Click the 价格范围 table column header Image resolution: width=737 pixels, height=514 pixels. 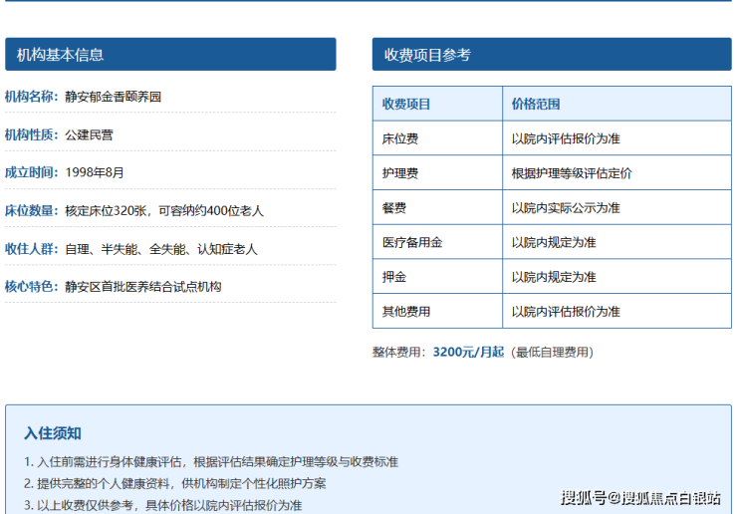click(617, 104)
